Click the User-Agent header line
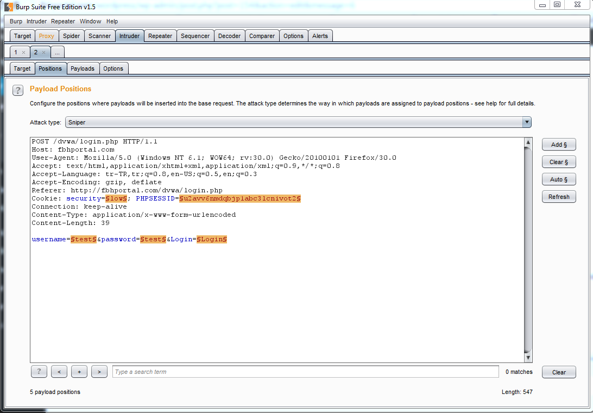The height and width of the screenshot is (413, 593). pyautogui.click(x=214, y=158)
